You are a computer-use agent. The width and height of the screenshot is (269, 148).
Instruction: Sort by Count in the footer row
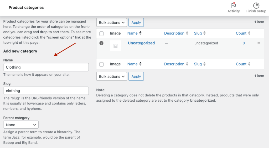(x=241, y=64)
